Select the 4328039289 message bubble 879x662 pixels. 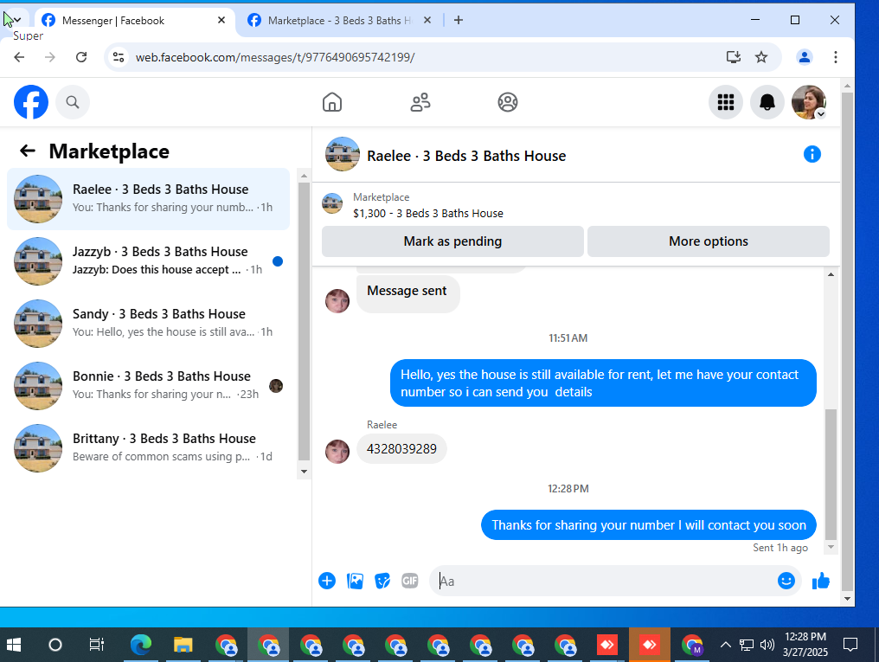[x=401, y=449]
